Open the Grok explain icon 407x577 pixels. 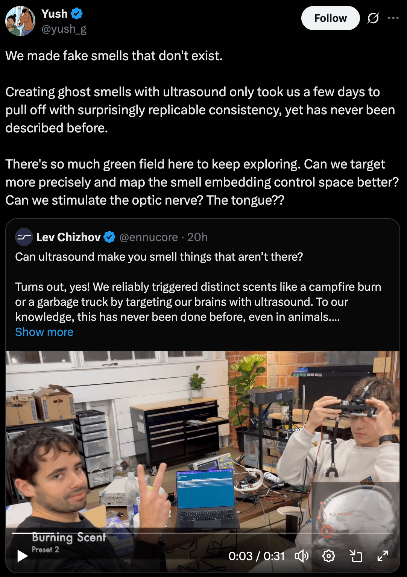tap(373, 18)
